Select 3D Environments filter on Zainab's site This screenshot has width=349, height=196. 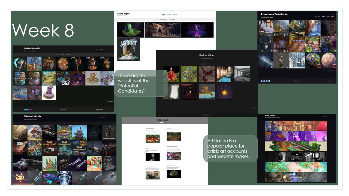point(164,20)
